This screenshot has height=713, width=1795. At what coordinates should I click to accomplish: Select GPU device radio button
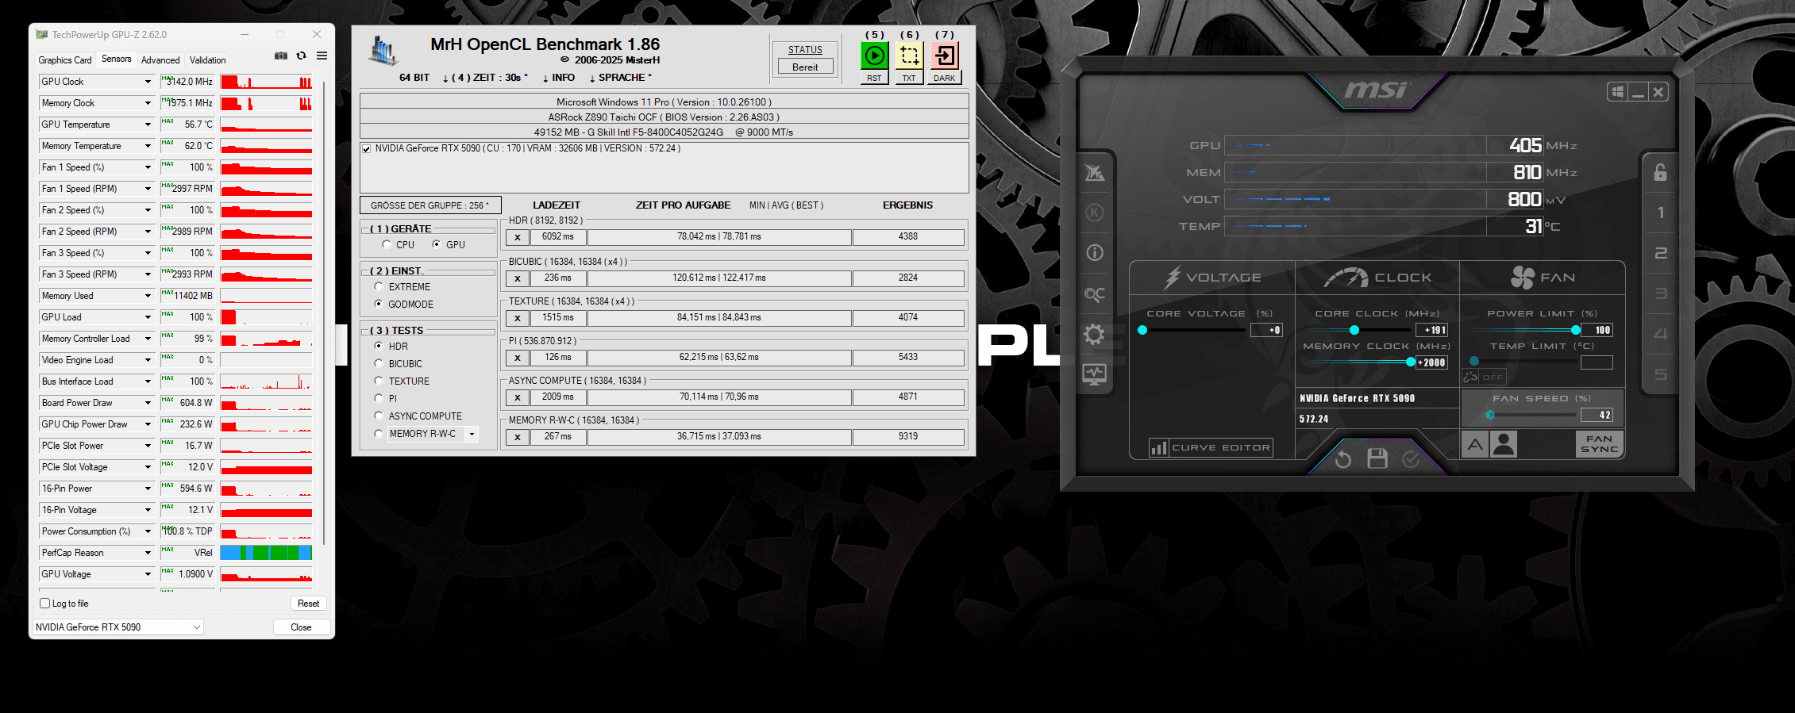[x=436, y=244]
